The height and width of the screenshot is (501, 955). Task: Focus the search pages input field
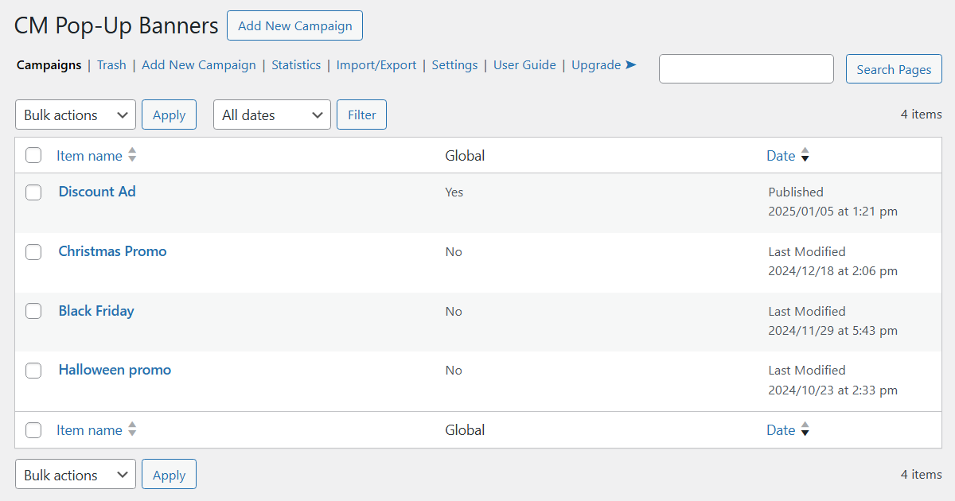(x=746, y=68)
